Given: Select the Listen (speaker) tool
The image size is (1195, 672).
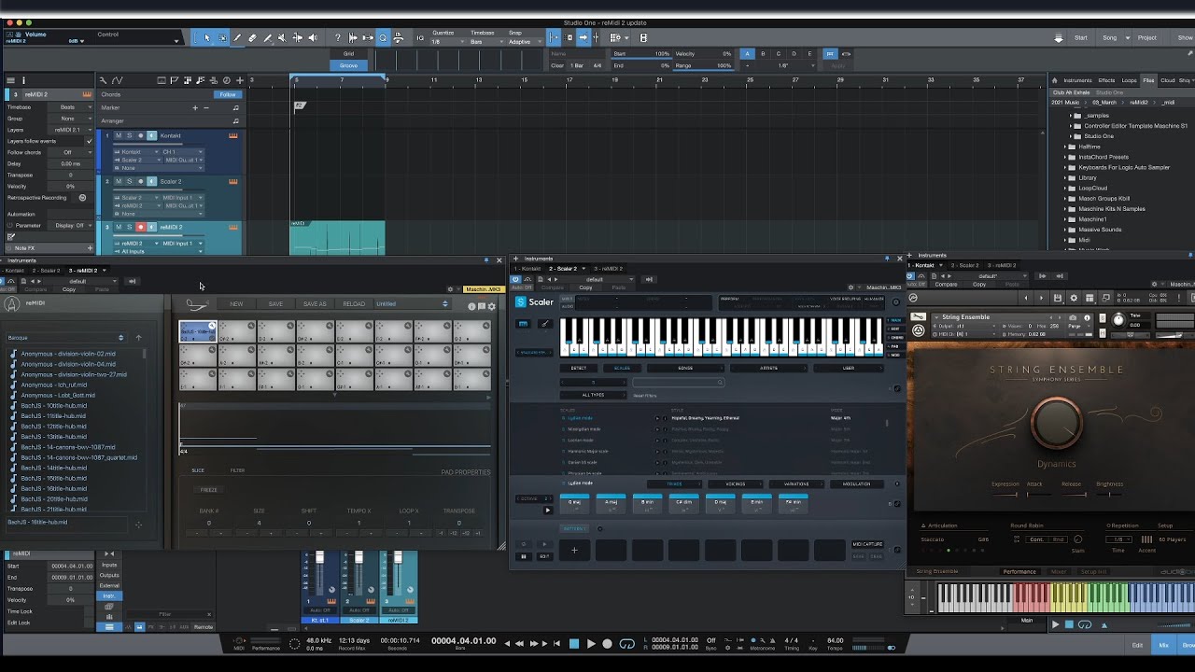Looking at the screenshot, I should coord(313,38).
